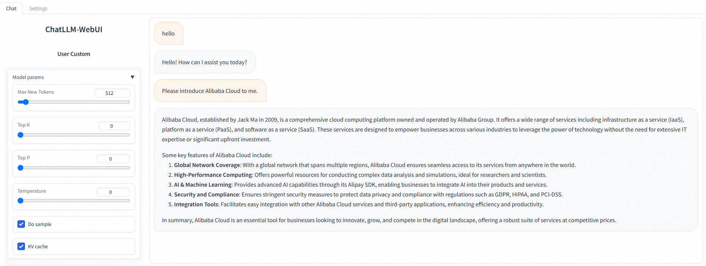
Task: Click the 'In summary, Alibaba Cloud' paragraph
Action: [389, 220]
